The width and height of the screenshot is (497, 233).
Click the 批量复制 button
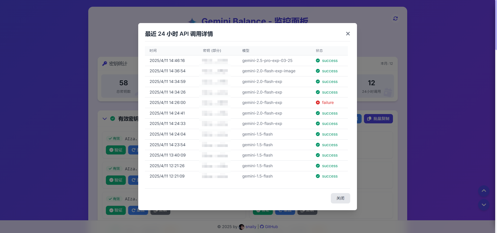378,119
